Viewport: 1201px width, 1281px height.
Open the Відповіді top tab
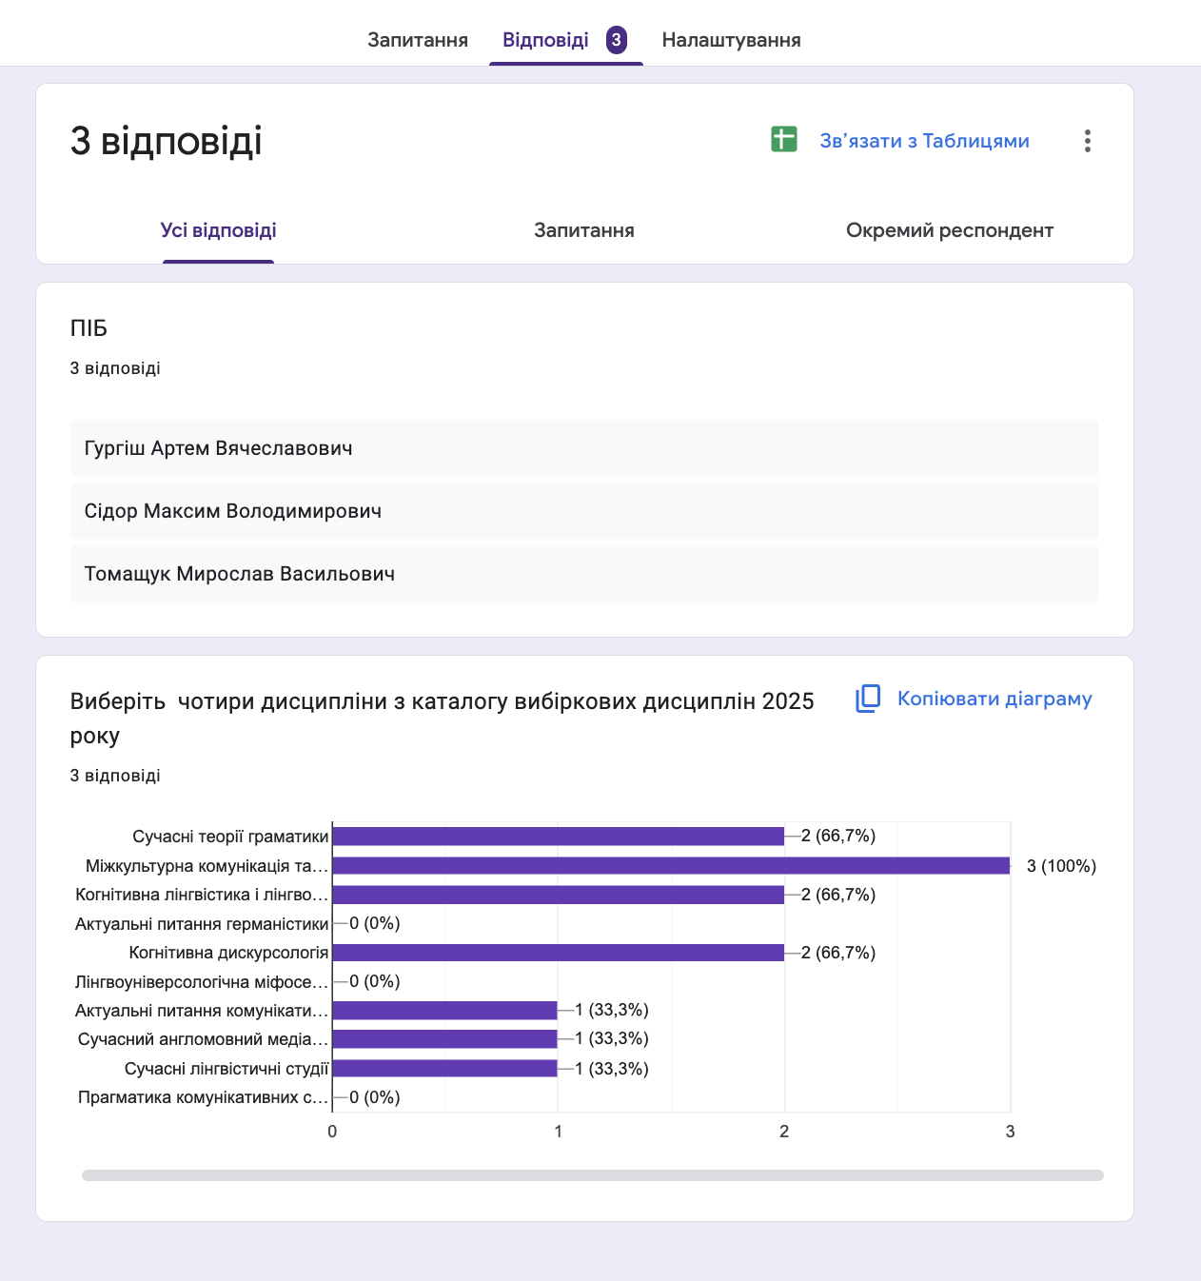click(545, 40)
